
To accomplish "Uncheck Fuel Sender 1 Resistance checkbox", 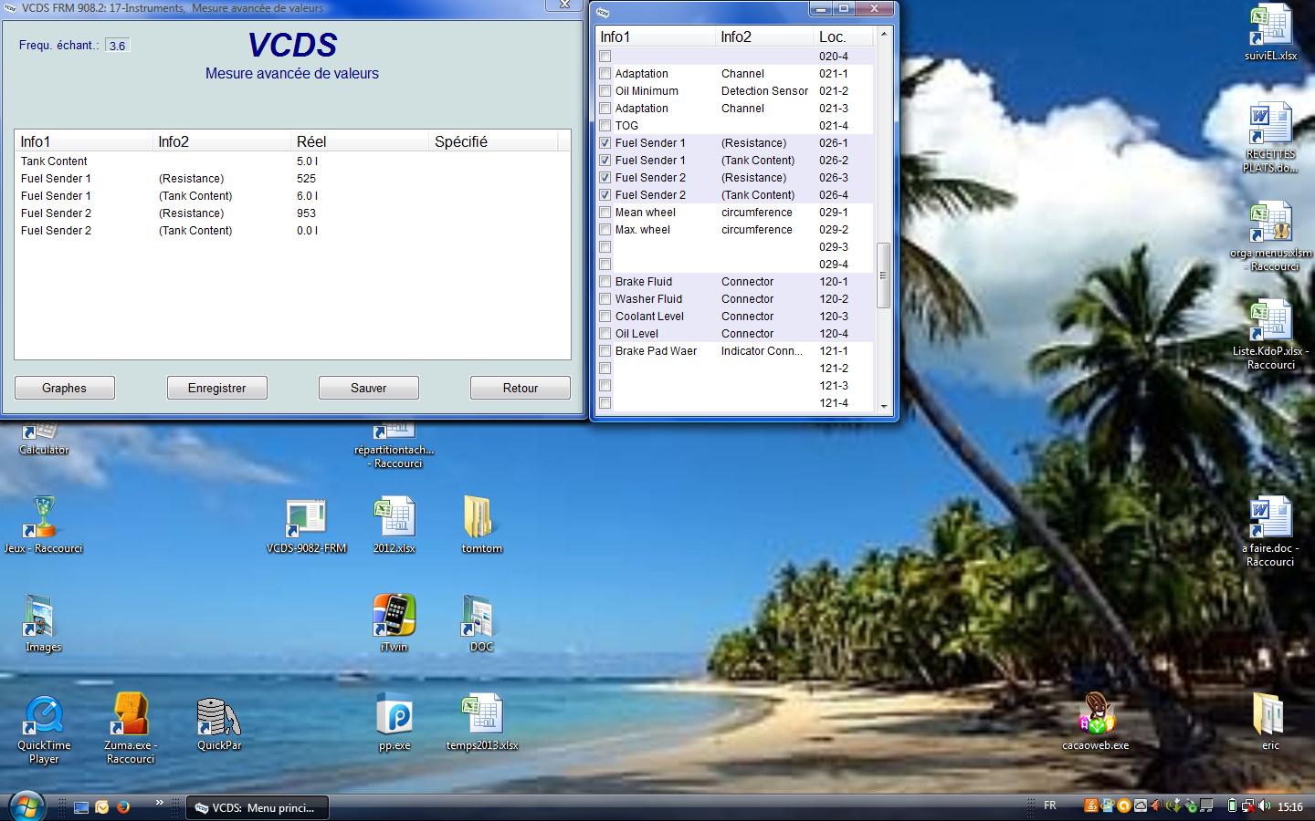I will 605,143.
